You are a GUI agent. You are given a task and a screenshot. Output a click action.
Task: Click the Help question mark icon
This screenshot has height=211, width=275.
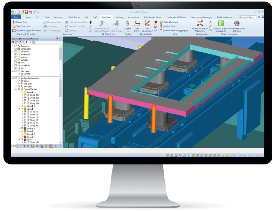(x=263, y=17)
